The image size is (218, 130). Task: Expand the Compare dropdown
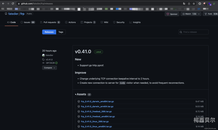49,68
